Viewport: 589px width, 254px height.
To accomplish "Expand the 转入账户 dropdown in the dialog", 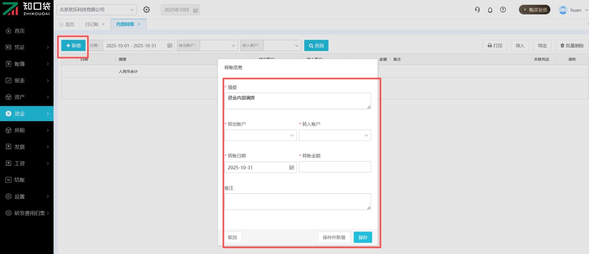I will click(x=335, y=135).
